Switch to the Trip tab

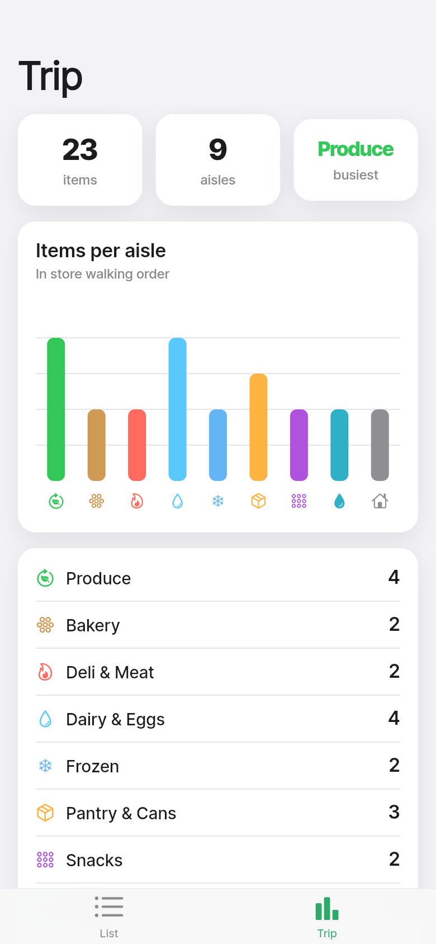click(x=327, y=917)
